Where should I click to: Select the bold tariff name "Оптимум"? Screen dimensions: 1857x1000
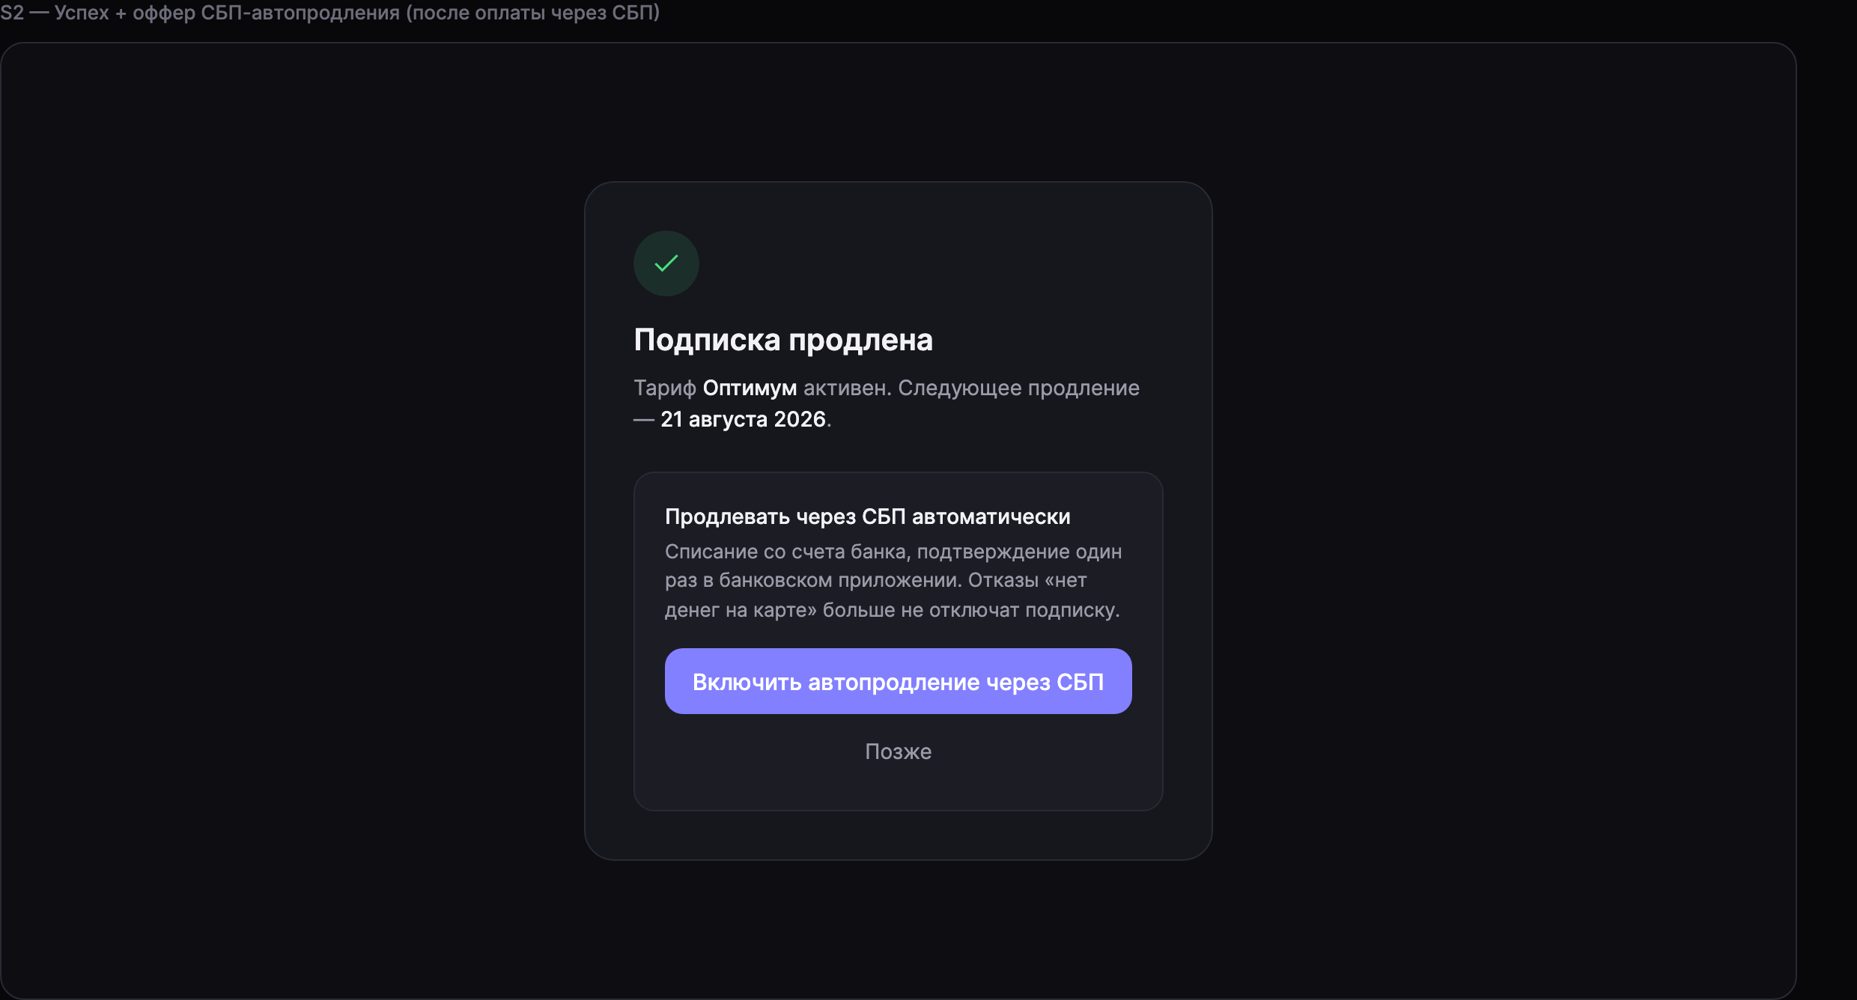click(x=750, y=388)
